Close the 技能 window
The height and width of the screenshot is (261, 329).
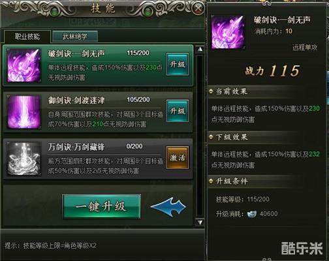tap(198, 8)
